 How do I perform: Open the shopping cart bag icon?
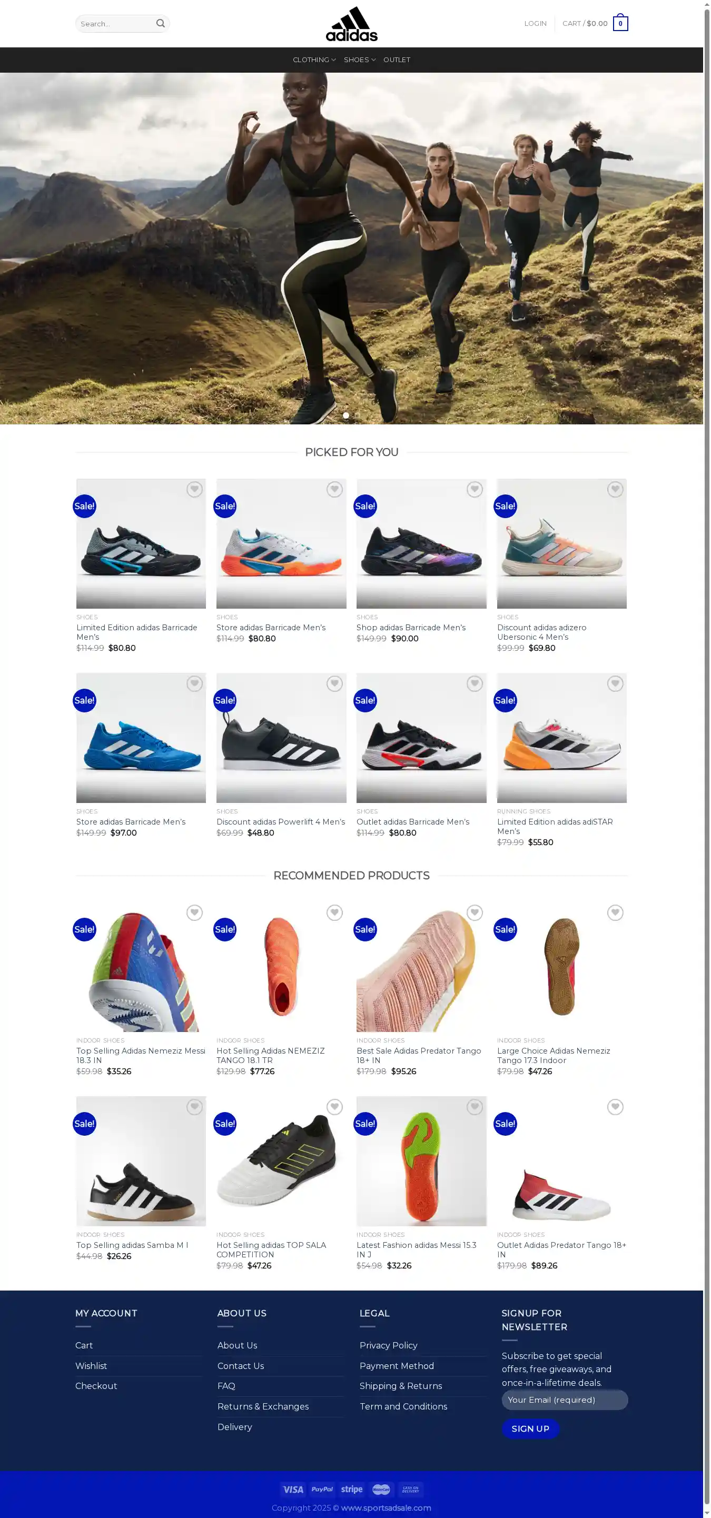coord(620,23)
